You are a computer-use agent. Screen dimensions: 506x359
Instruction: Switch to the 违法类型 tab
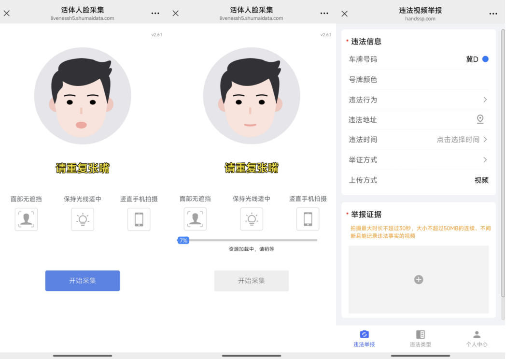click(420, 339)
